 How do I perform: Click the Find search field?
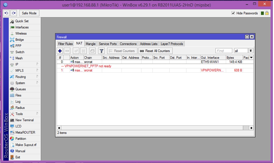(224, 51)
